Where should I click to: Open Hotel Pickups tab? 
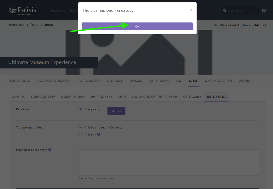pos(159,81)
